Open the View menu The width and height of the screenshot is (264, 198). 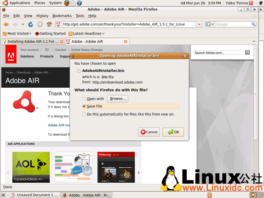coord(28,16)
